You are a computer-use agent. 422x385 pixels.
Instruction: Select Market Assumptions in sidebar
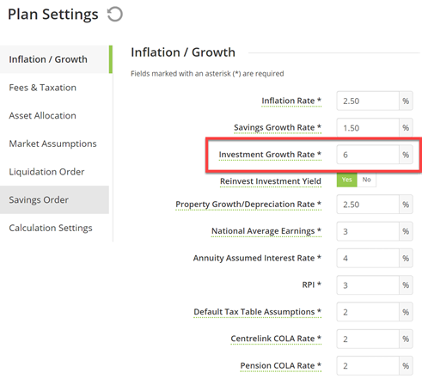pos(54,144)
